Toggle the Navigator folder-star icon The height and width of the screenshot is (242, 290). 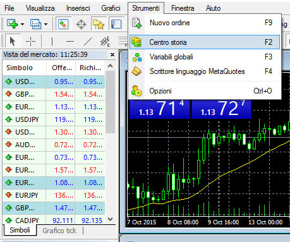click(x=99, y=24)
